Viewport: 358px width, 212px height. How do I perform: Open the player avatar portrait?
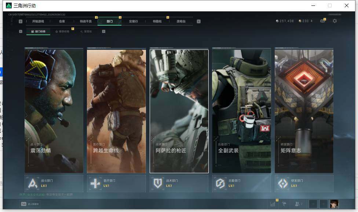(334, 204)
